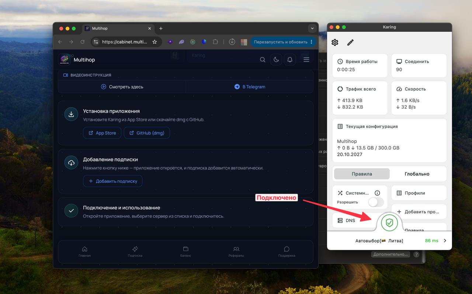Open notifications bell on Multihop
472x294 pixels.
[x=290, y=60]
